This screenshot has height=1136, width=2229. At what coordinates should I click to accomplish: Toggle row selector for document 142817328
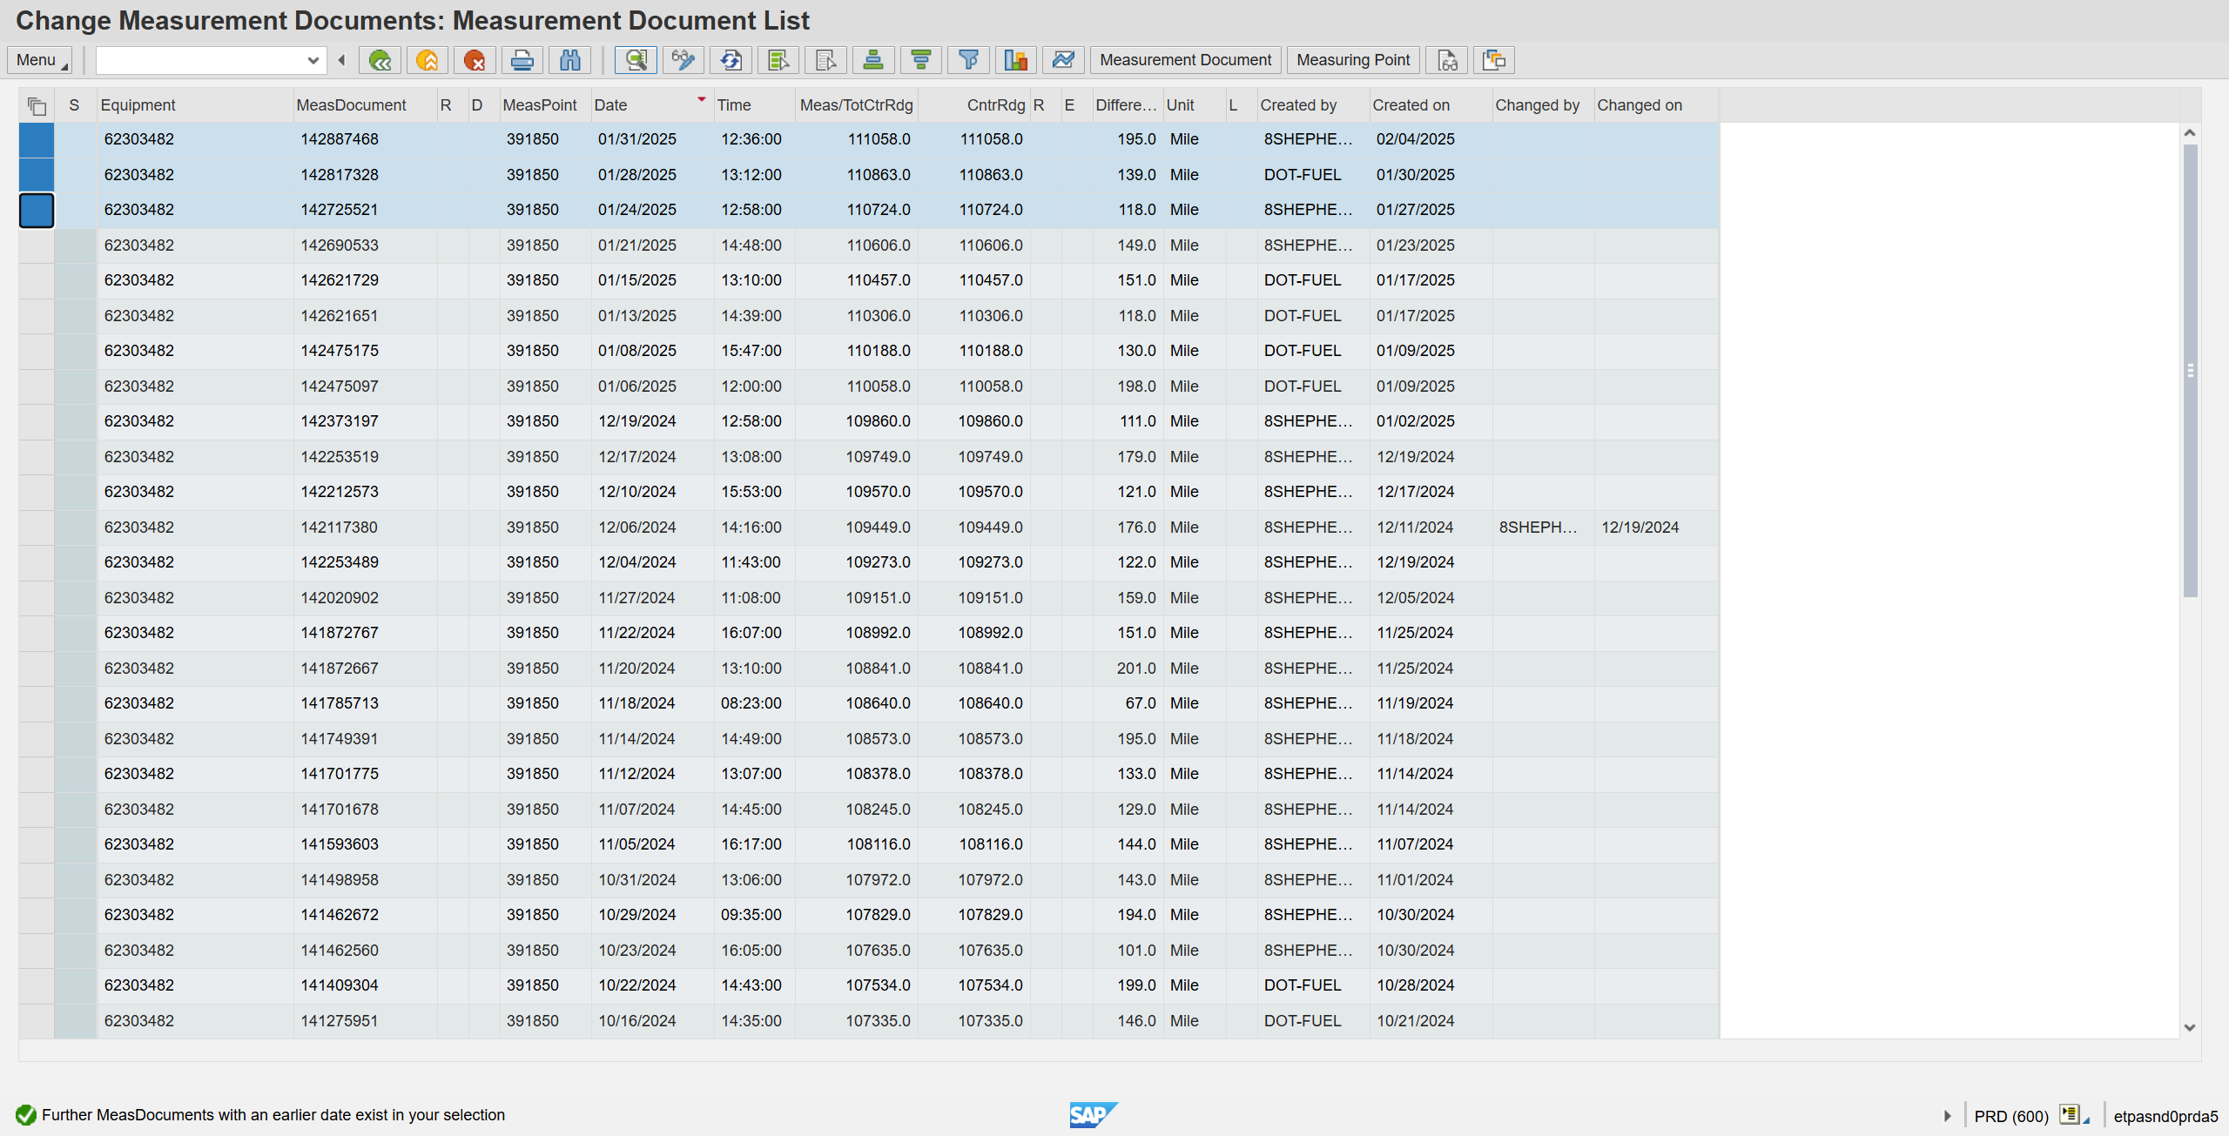tap(37, 175)
